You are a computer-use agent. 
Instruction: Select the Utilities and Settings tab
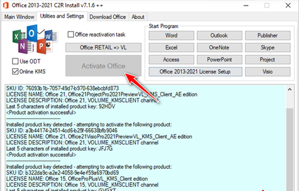[x=62, y=16]
